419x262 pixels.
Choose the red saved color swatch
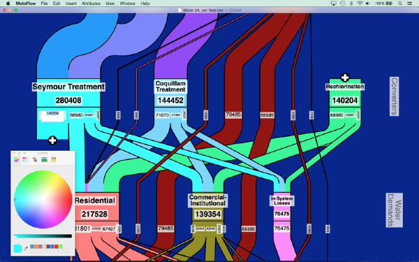click(x=56, y=247)
